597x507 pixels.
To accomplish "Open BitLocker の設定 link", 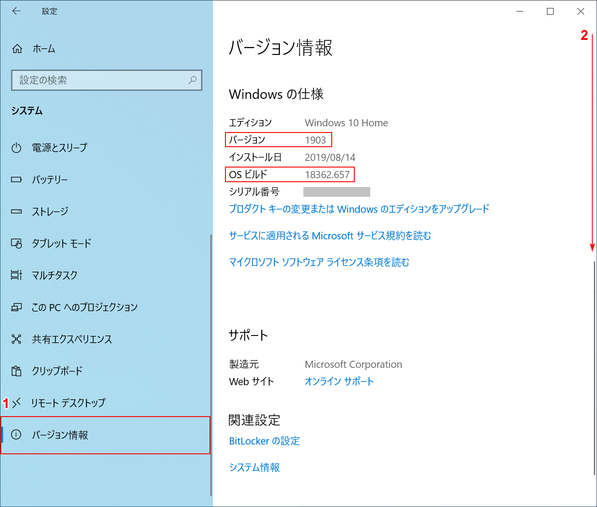I will coord(264,441).
